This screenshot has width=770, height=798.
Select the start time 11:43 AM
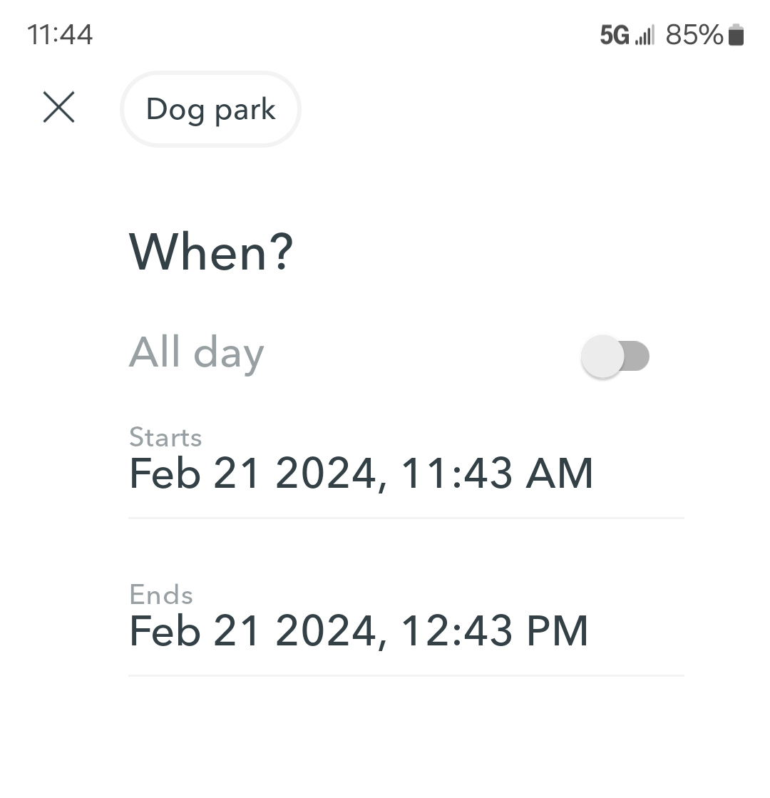point(497,474)
